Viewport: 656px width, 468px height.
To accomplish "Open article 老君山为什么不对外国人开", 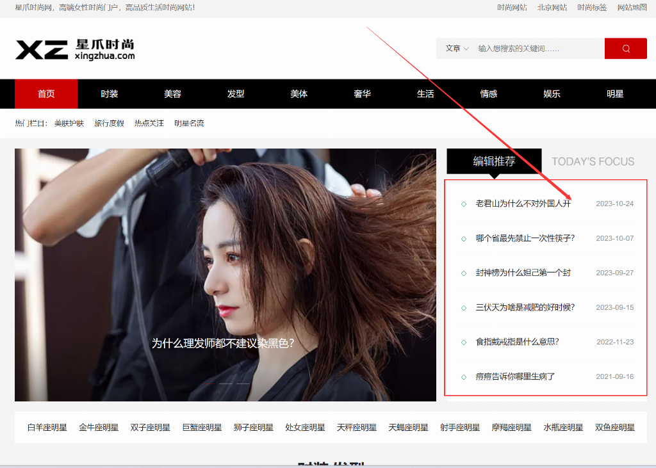I will point(523,204).
